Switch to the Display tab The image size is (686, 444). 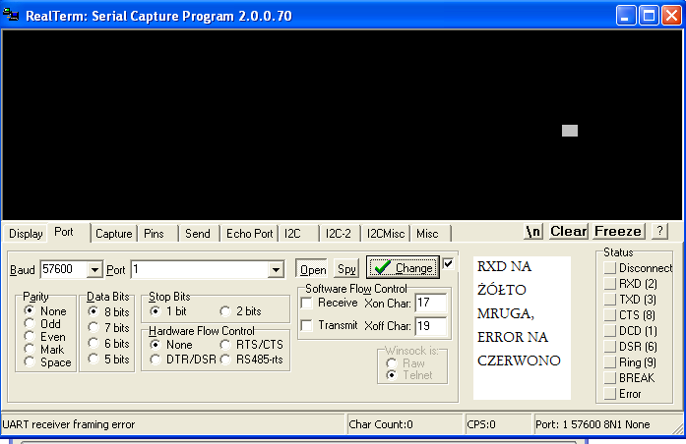point(26,234)
